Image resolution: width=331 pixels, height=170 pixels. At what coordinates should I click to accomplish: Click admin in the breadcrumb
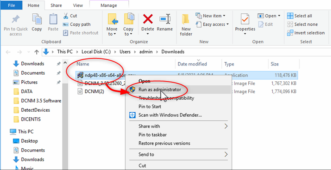tap(146, 52)
